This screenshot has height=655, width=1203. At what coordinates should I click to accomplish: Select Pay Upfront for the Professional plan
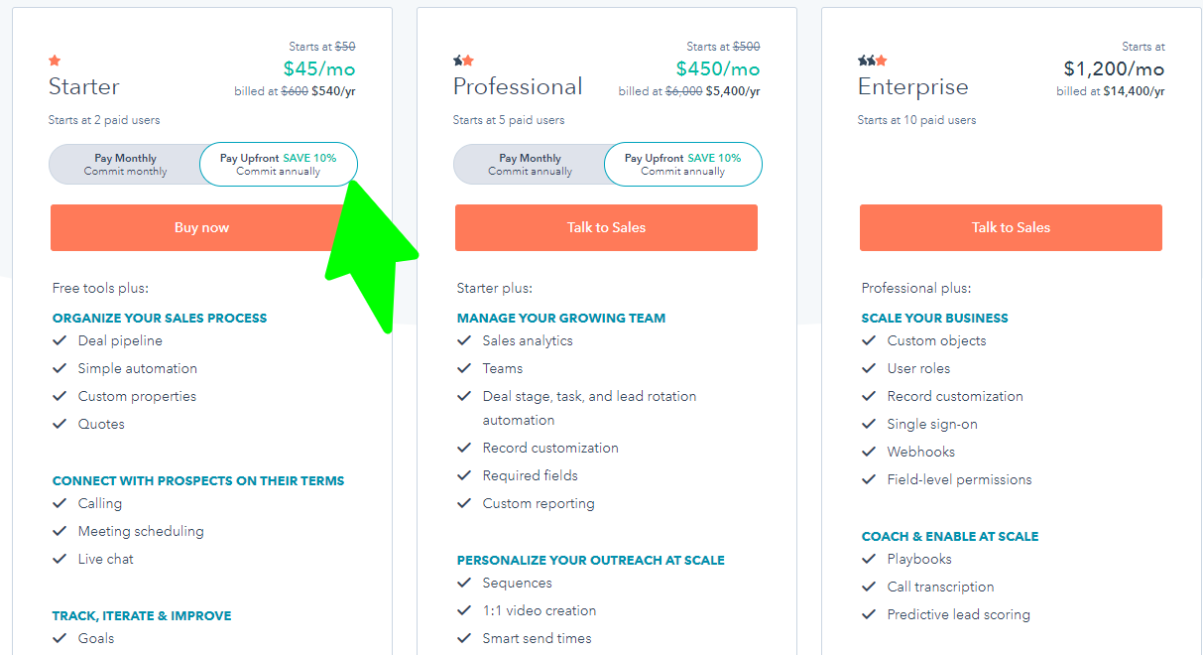point(683,163)
